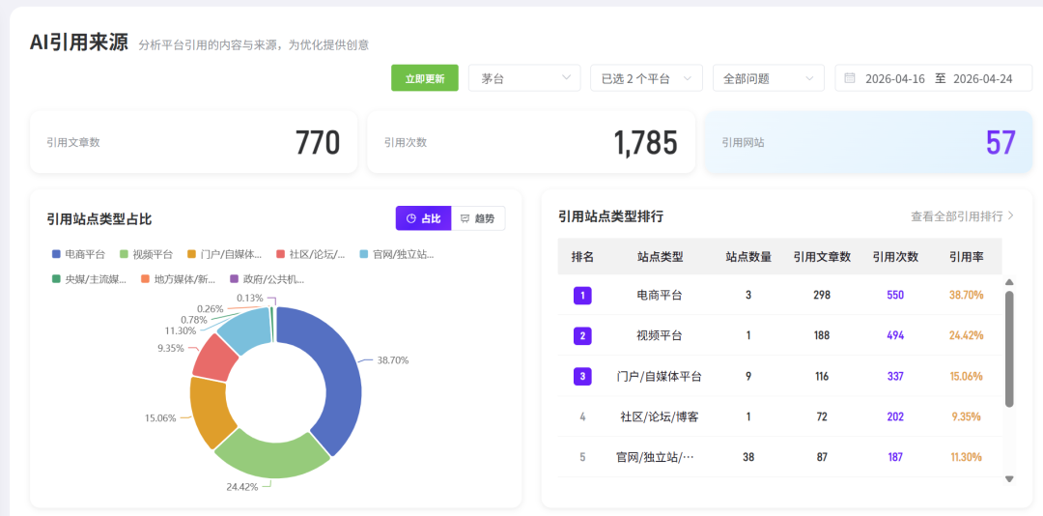The width and height of the screenshot is (1043, 516).
Task: Click the 立即更新 button
Action: coord(425,78)
